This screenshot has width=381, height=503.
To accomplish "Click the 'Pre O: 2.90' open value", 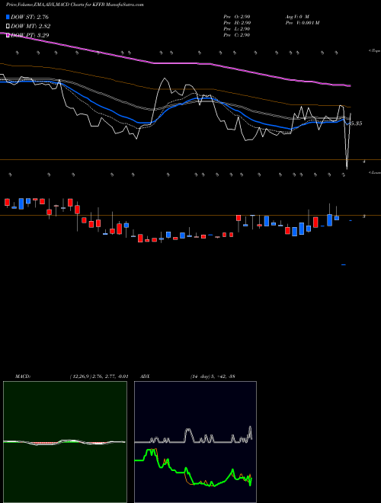I will (x=237, y=17).
